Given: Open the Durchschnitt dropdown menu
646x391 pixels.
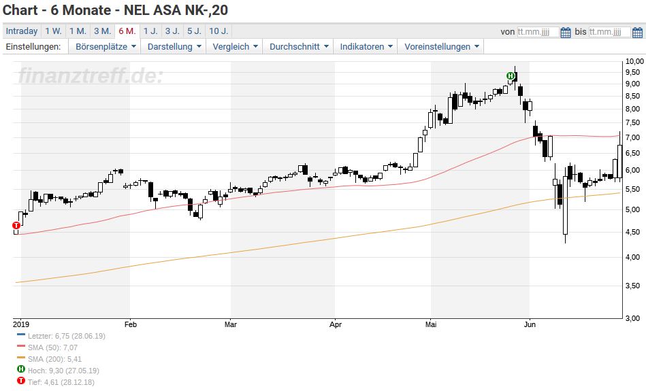Looking at the screenshot, I should [x=299, y=46].
